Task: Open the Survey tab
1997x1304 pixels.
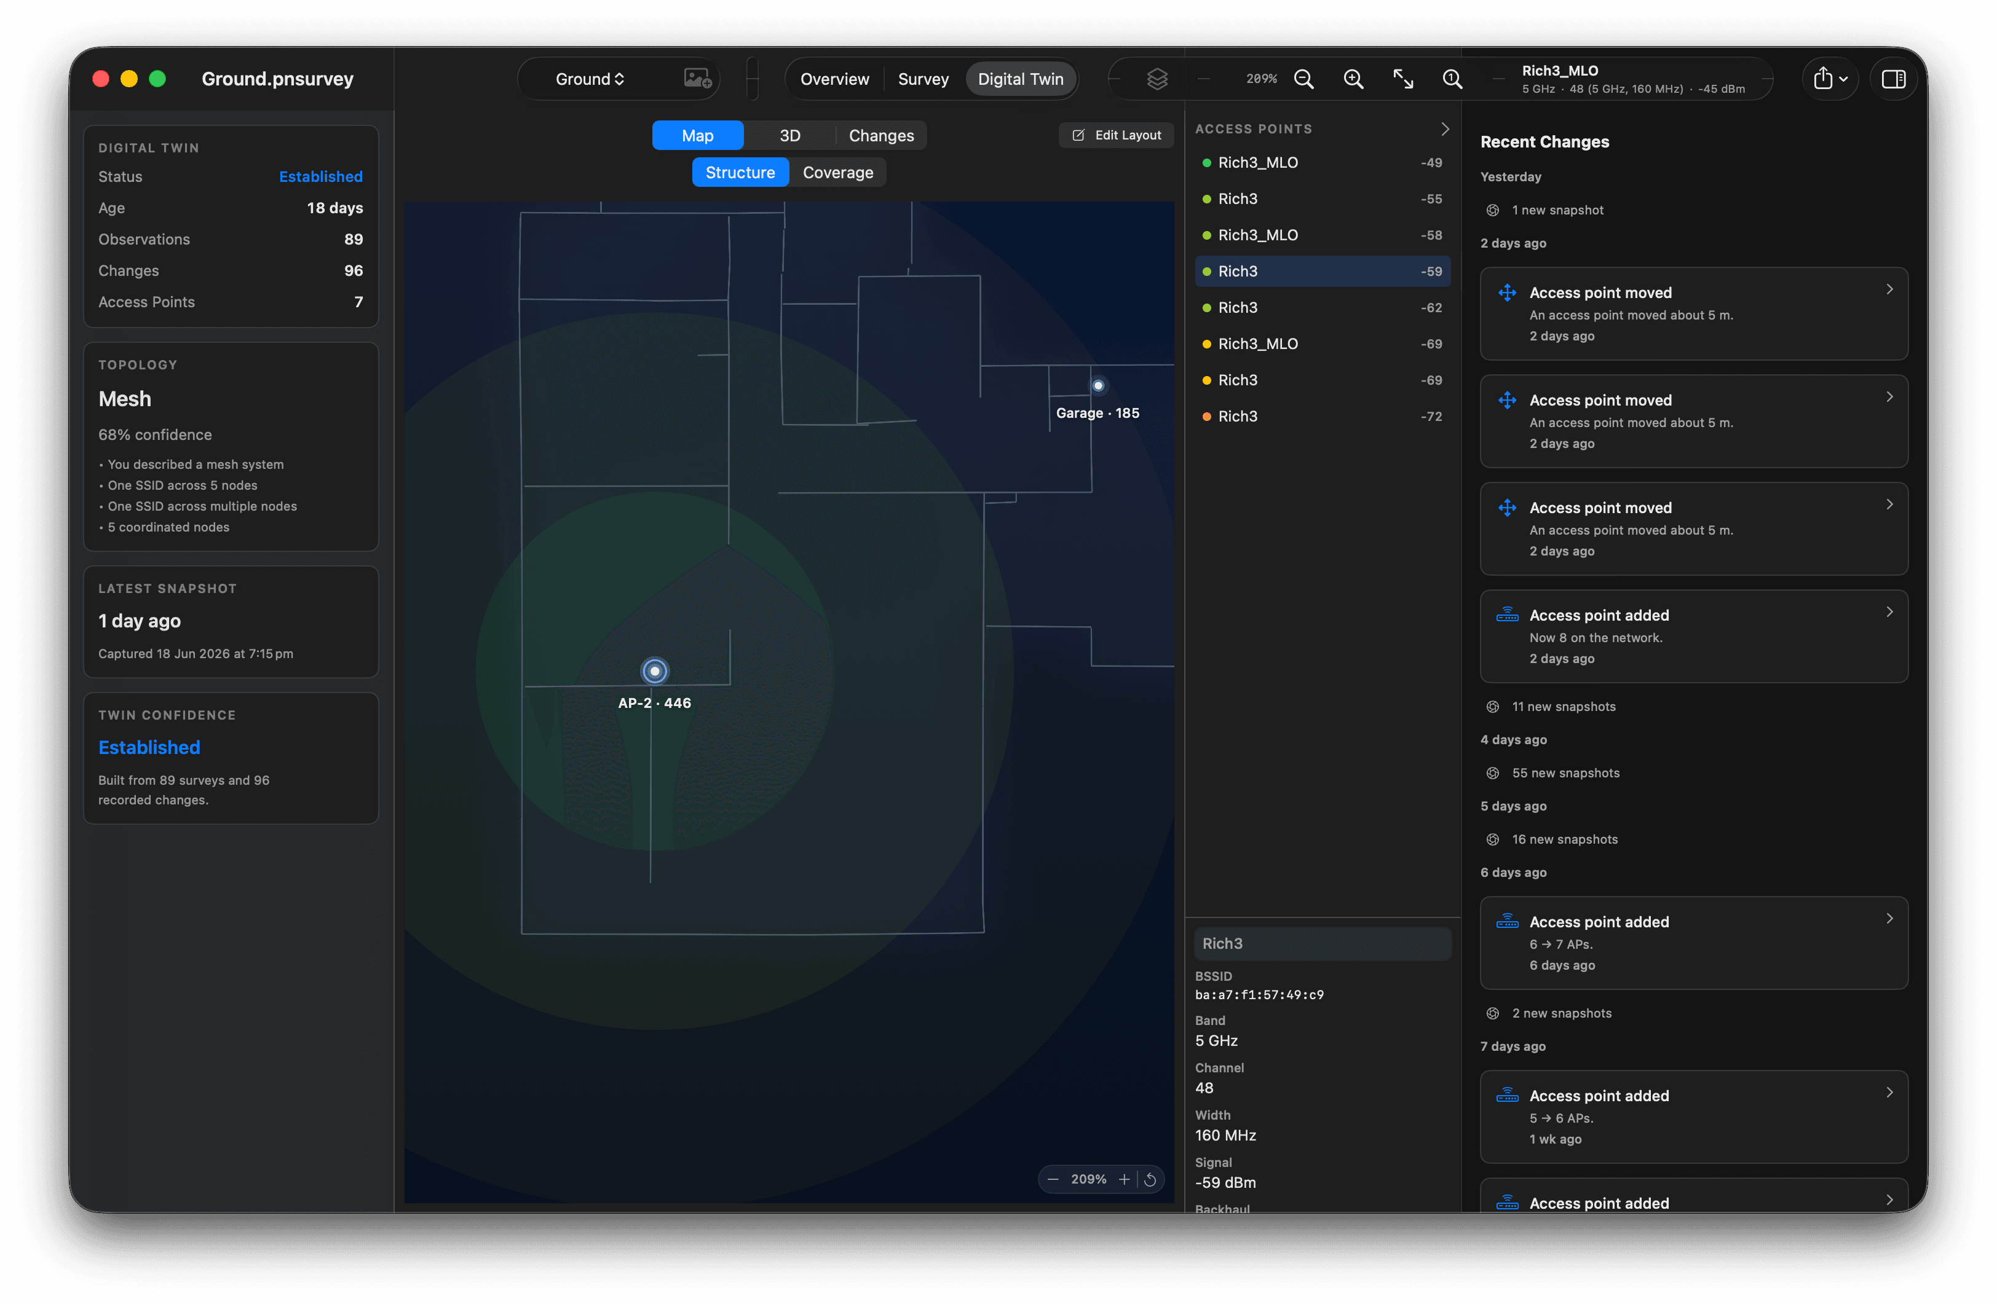Action: click(923, 79)
